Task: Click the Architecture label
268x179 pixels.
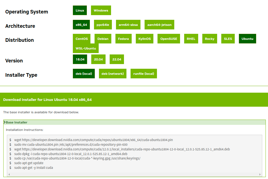Action: coord(20,26)
